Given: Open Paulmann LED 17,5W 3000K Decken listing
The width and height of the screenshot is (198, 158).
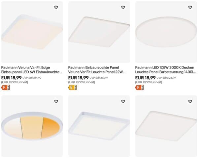Looking at the screenshot, I should [x=166, y=69].
